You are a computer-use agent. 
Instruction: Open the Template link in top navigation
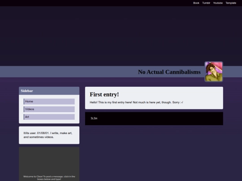click(231, 3)
